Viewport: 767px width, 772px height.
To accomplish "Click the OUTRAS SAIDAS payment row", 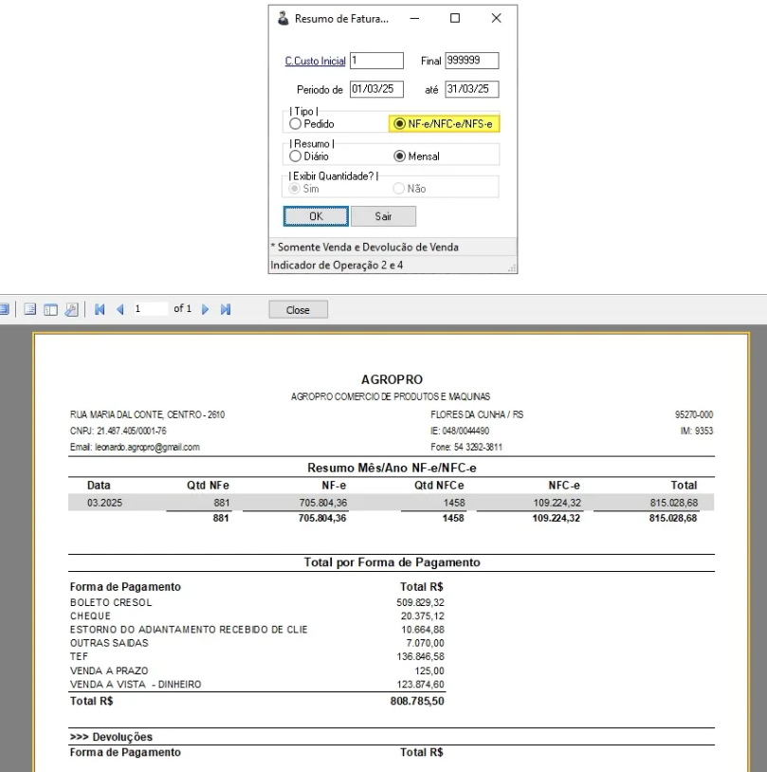I will (x=257, y=643).
